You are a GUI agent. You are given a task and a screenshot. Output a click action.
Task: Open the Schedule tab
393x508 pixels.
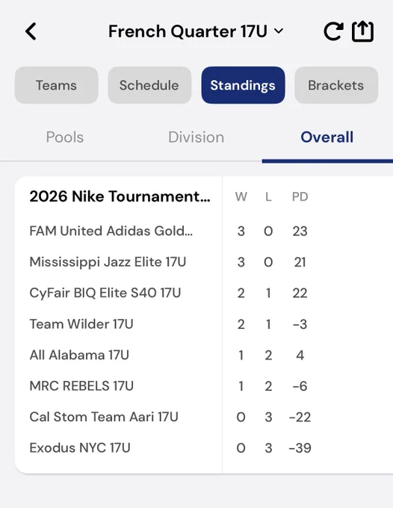click(149, 85)
